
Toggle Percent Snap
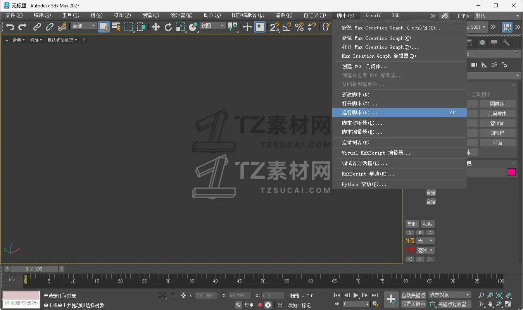[299, 27]
